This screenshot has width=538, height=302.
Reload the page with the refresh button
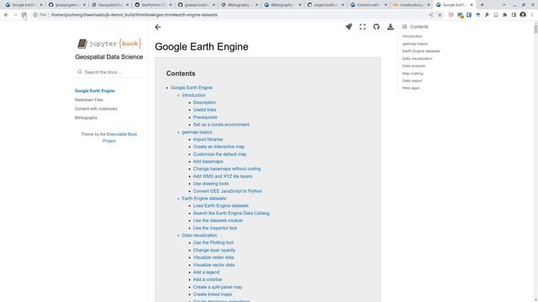pos(24,15)
